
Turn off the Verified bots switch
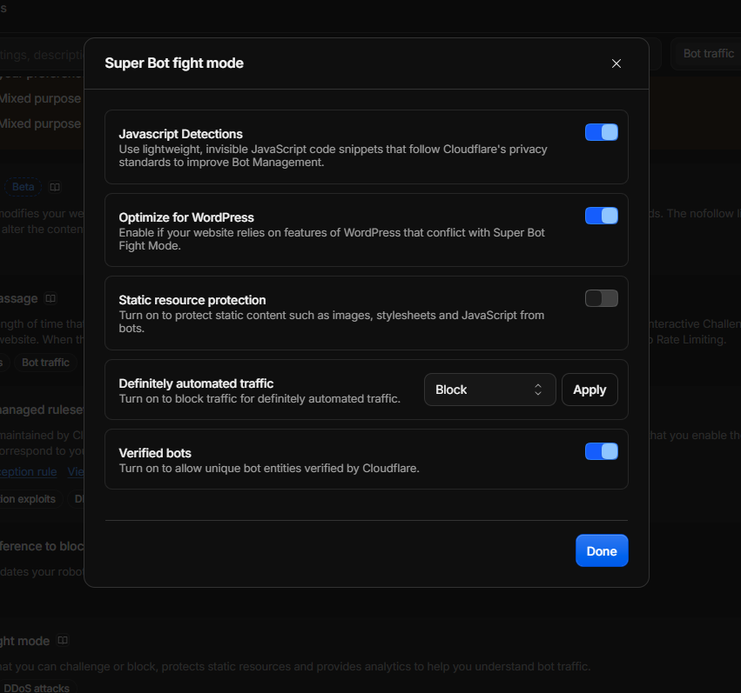click(601, 451)
